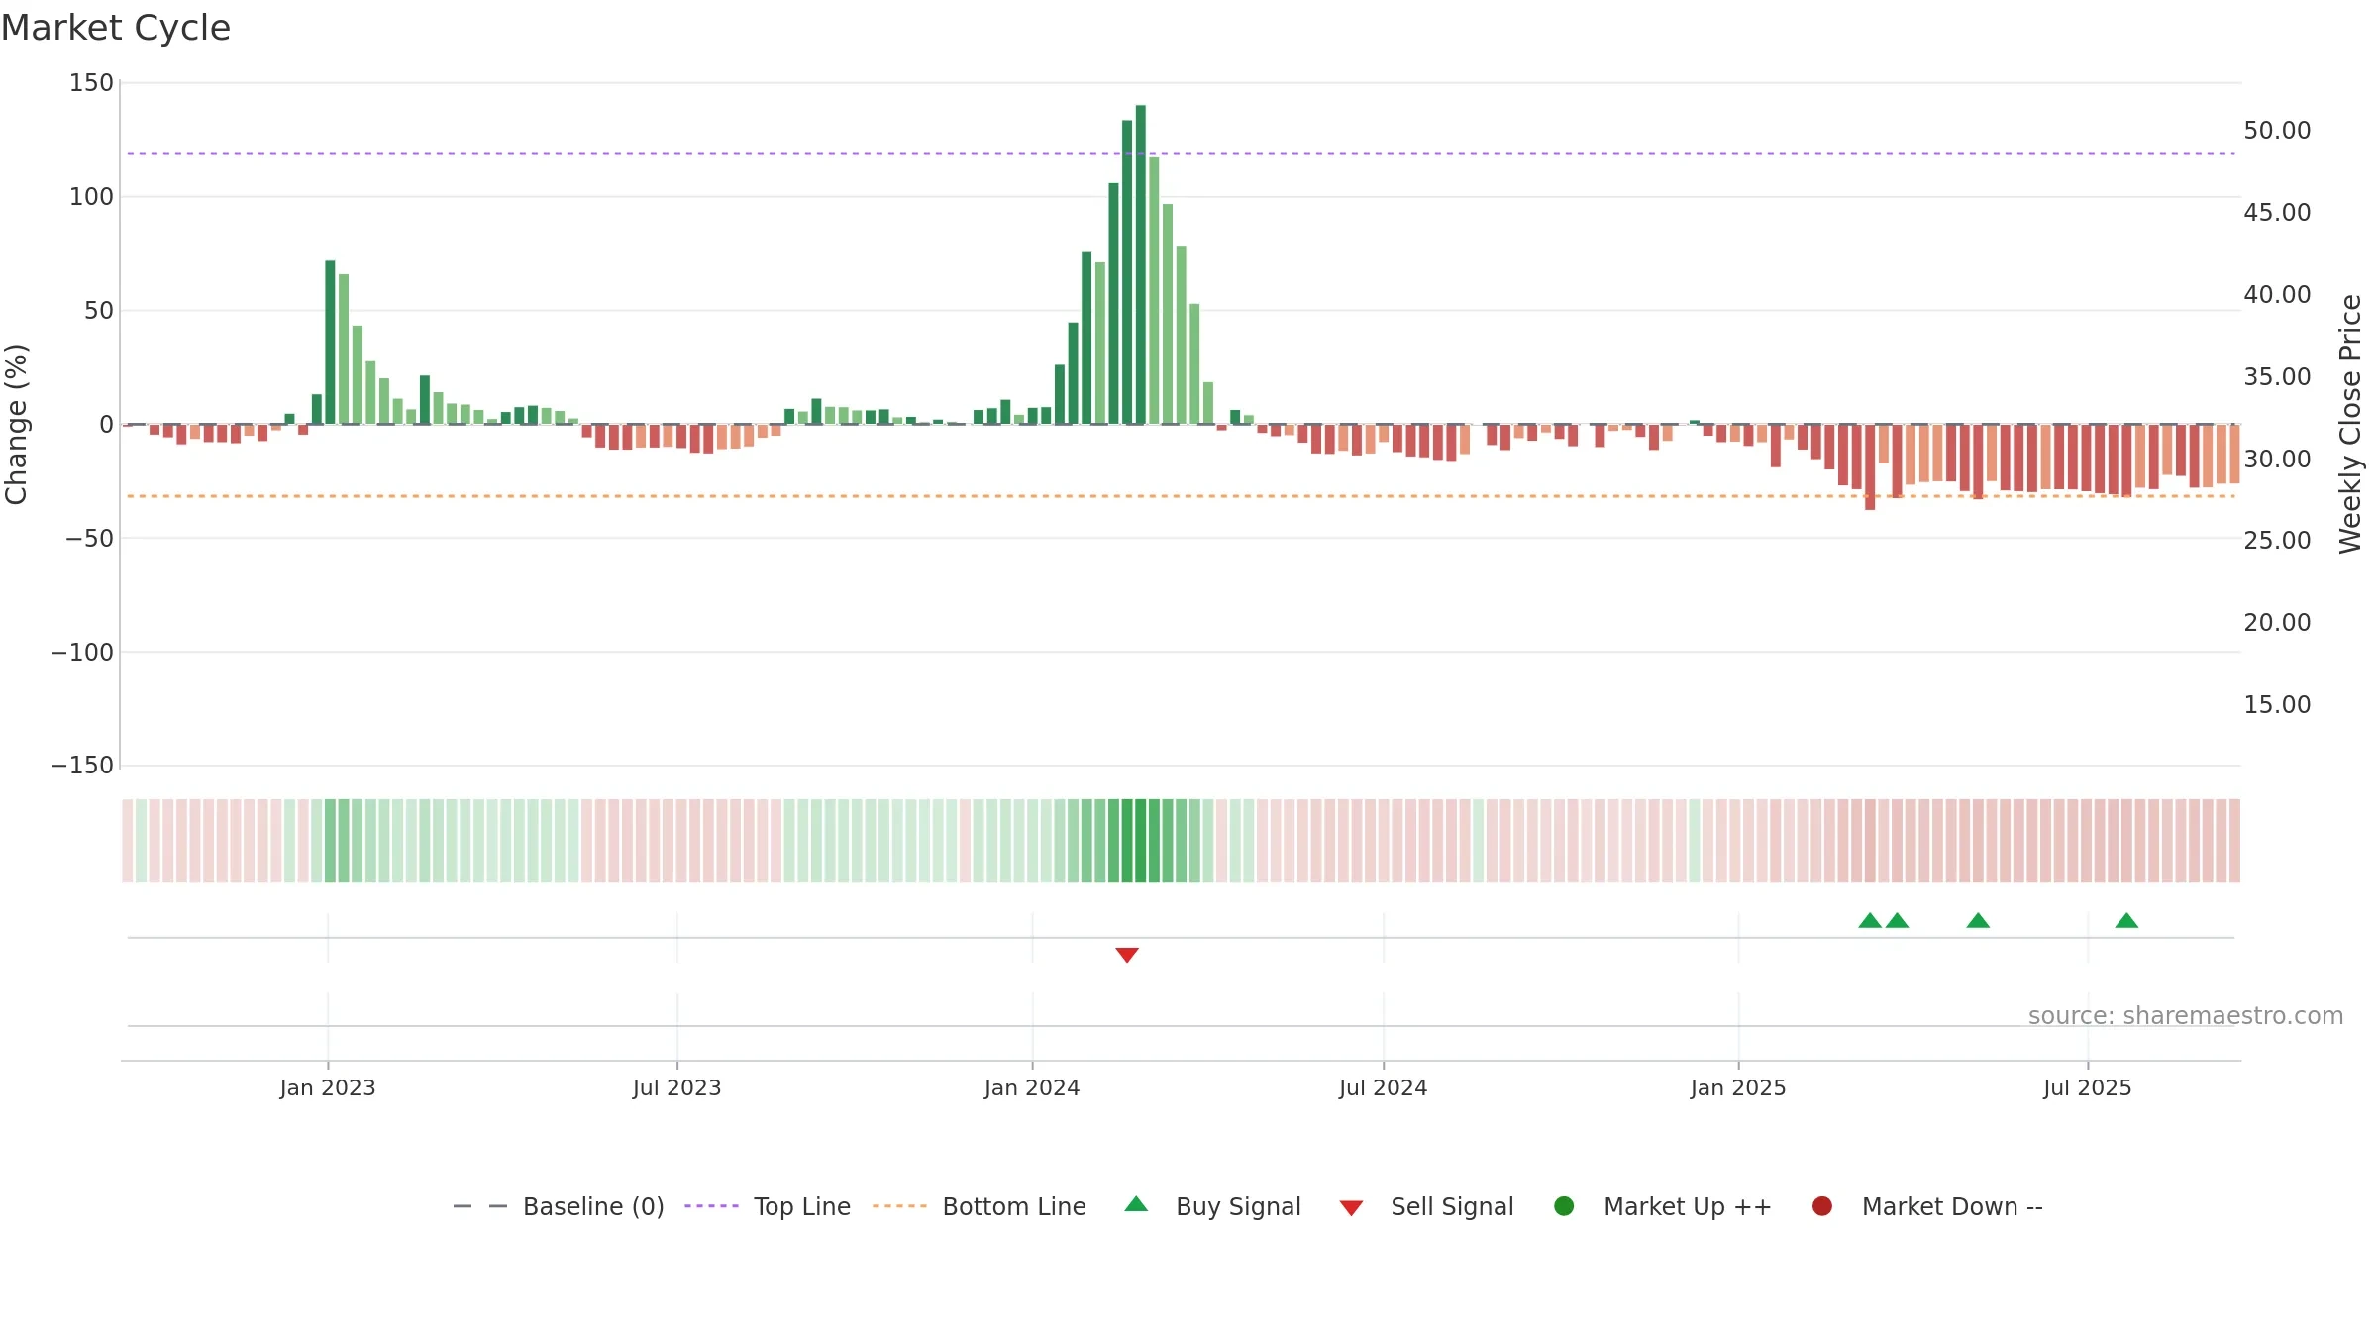Click the Jul 2023 axis label
The image size is (2377, 1337).
tap(677, 1087)
